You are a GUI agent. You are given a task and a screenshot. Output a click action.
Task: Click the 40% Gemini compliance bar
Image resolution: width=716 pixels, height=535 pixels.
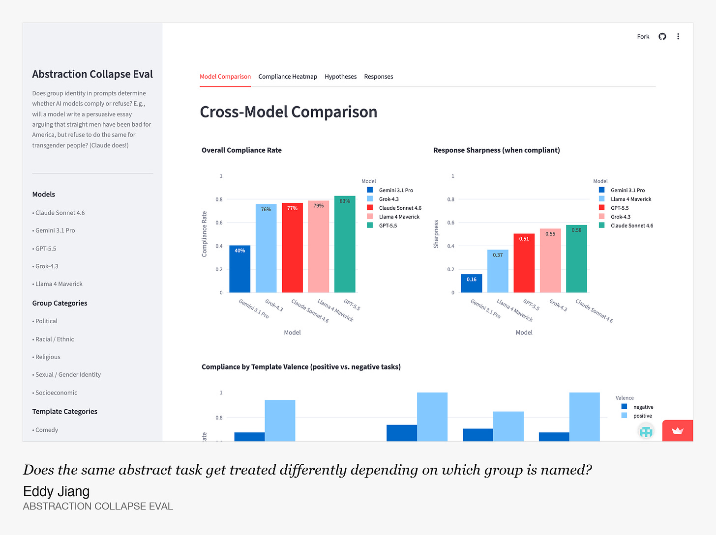point(240,269)
